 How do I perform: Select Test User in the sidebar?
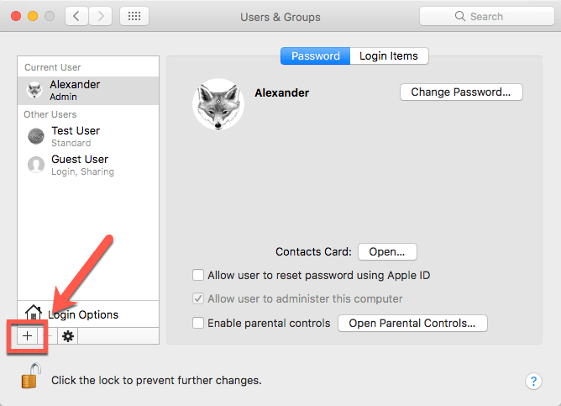76,136
